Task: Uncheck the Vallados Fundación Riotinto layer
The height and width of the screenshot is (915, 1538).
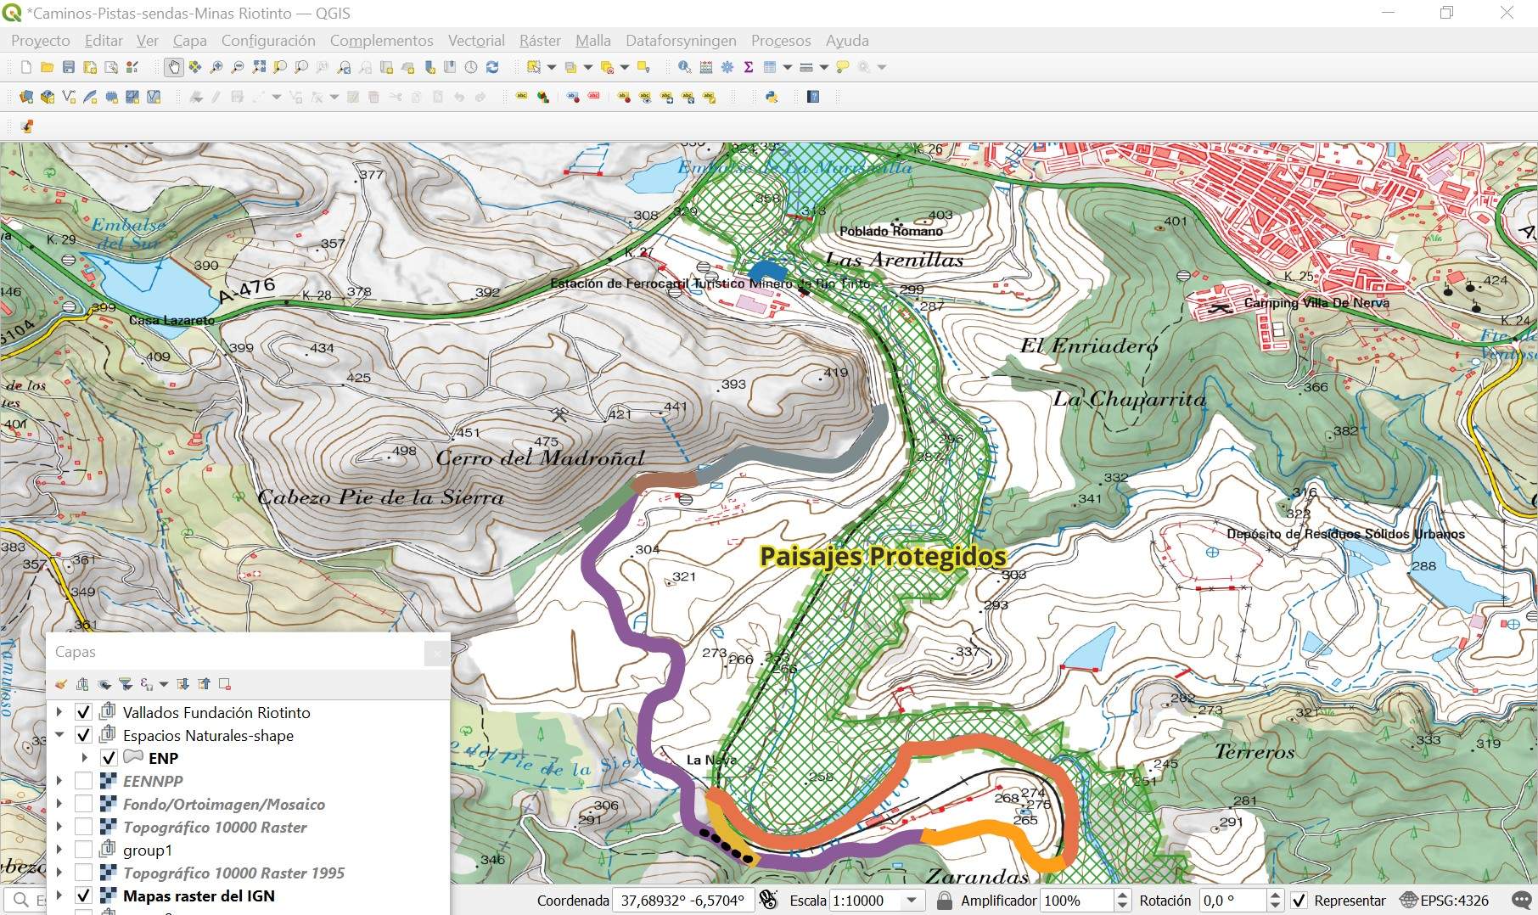Action: point(83,712)
